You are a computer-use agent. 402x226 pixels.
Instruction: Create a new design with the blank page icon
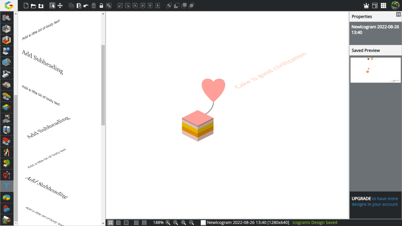[x=26, y=5]
